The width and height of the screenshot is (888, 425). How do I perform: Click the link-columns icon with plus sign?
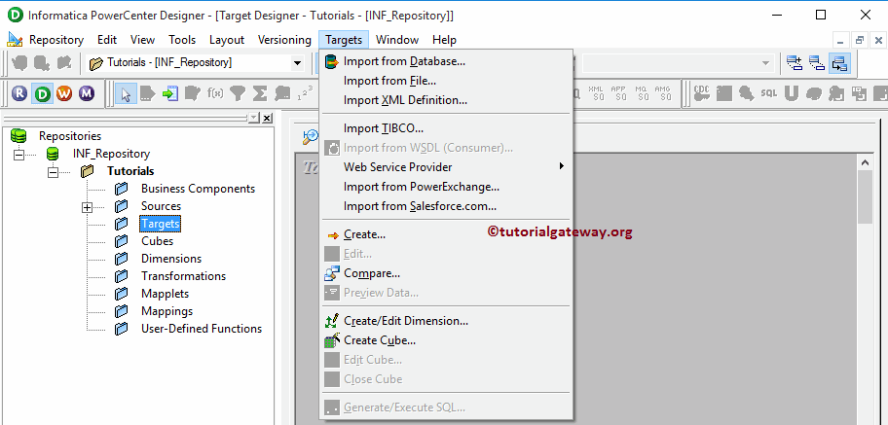coord(795,63)
